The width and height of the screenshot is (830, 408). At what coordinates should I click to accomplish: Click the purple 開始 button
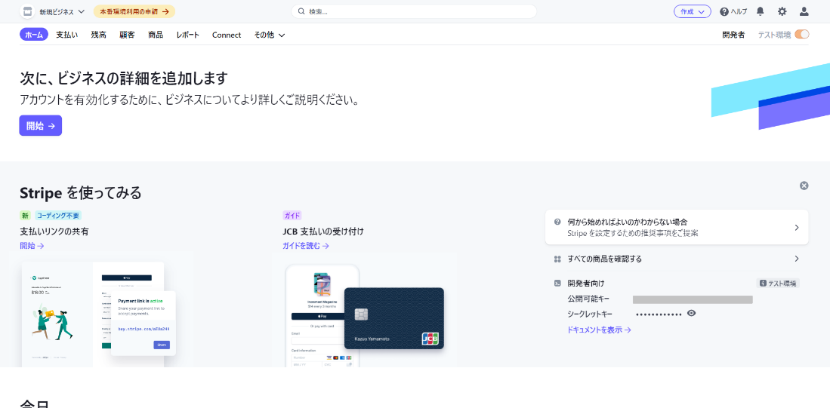[41, 126]
